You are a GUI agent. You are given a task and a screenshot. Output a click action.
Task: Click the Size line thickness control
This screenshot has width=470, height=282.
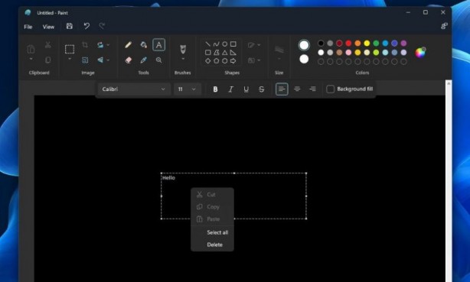click(x=279, y=50)
